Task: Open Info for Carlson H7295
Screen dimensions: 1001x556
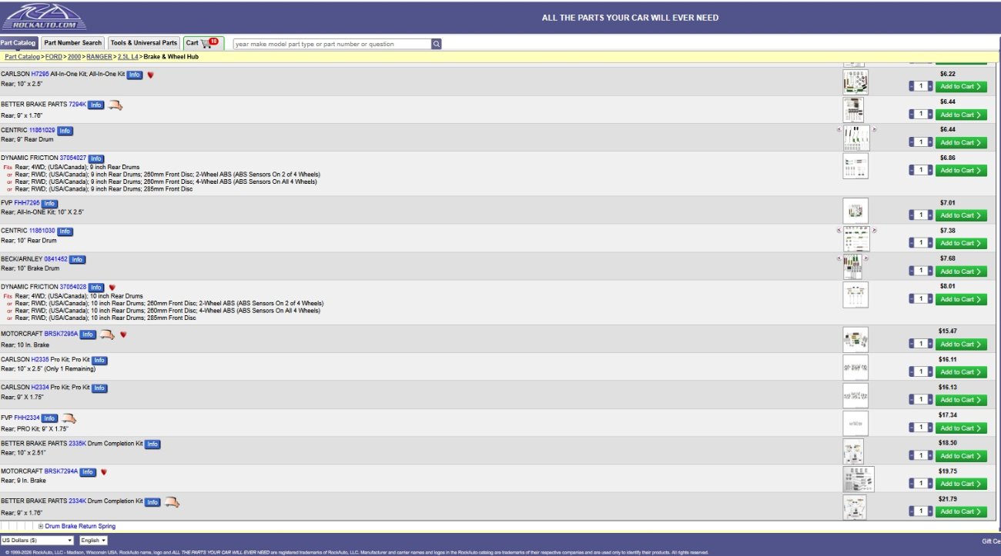Action: [x=135, y=75]
